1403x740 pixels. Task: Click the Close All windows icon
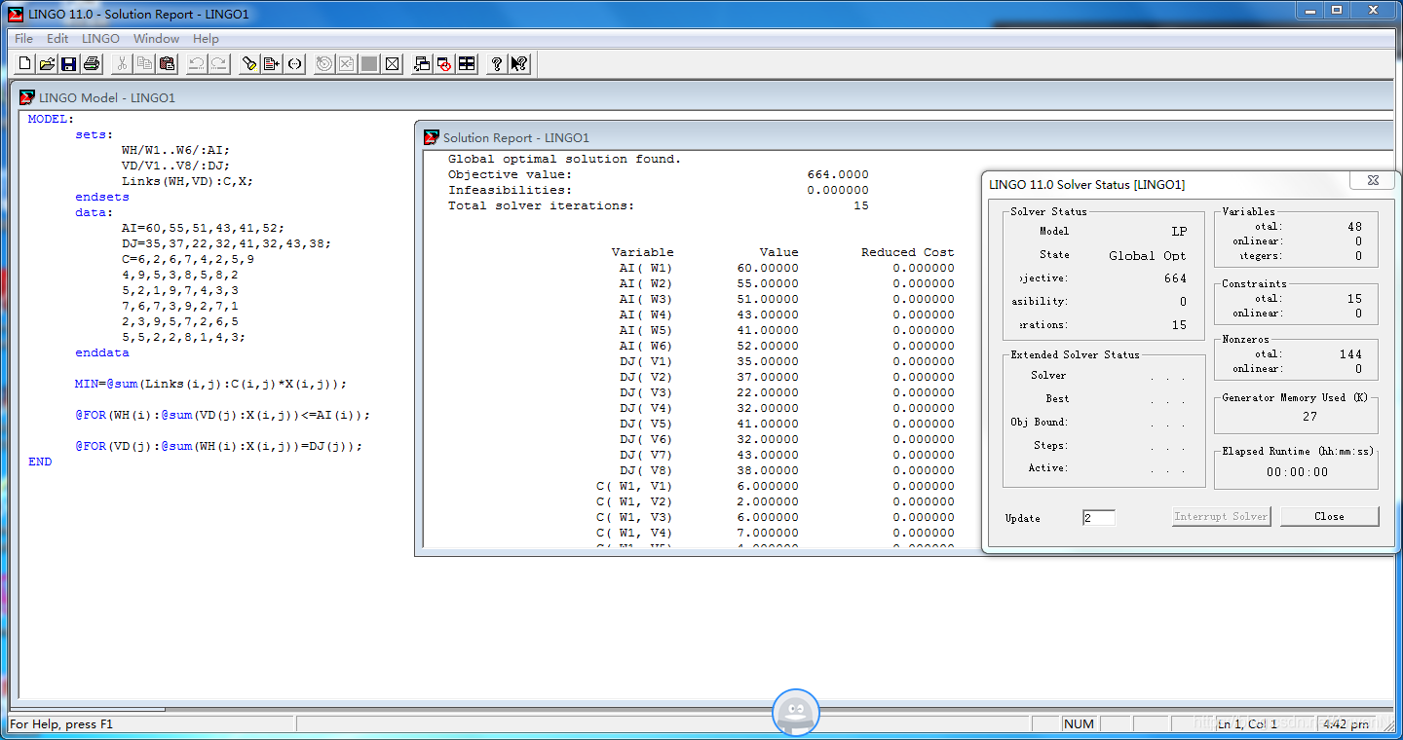click(x=444, y=63)
